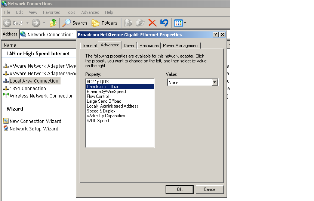
Task: Click the Move To toolbar icon
Action: tap(128, 23)
